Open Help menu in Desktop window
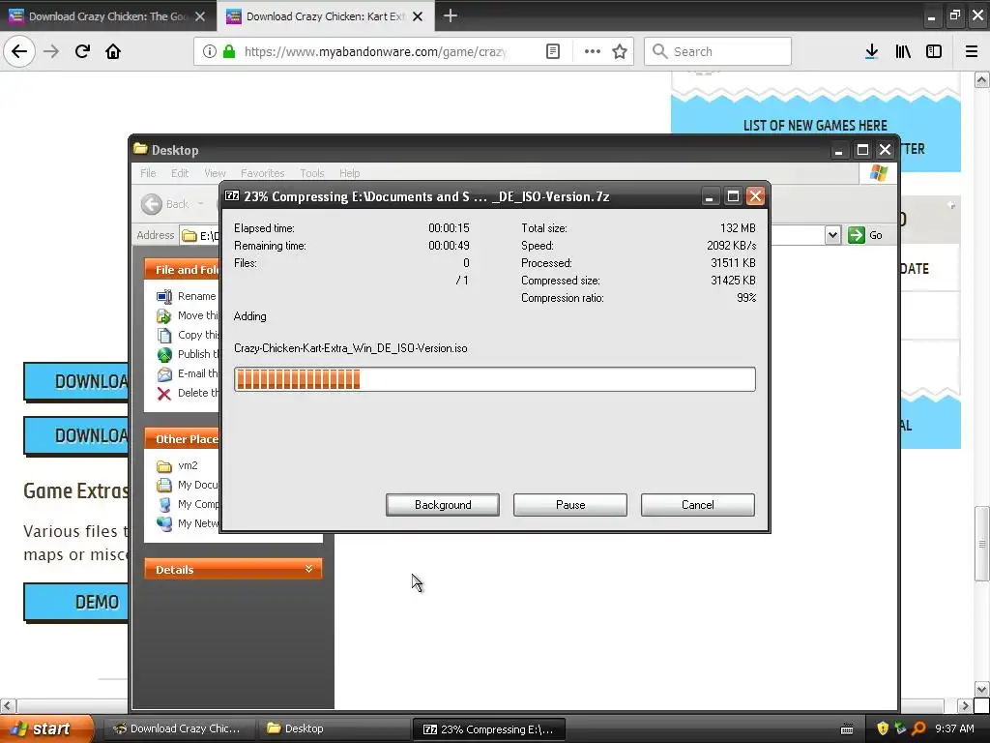990x743 pixels. [349, 173]
